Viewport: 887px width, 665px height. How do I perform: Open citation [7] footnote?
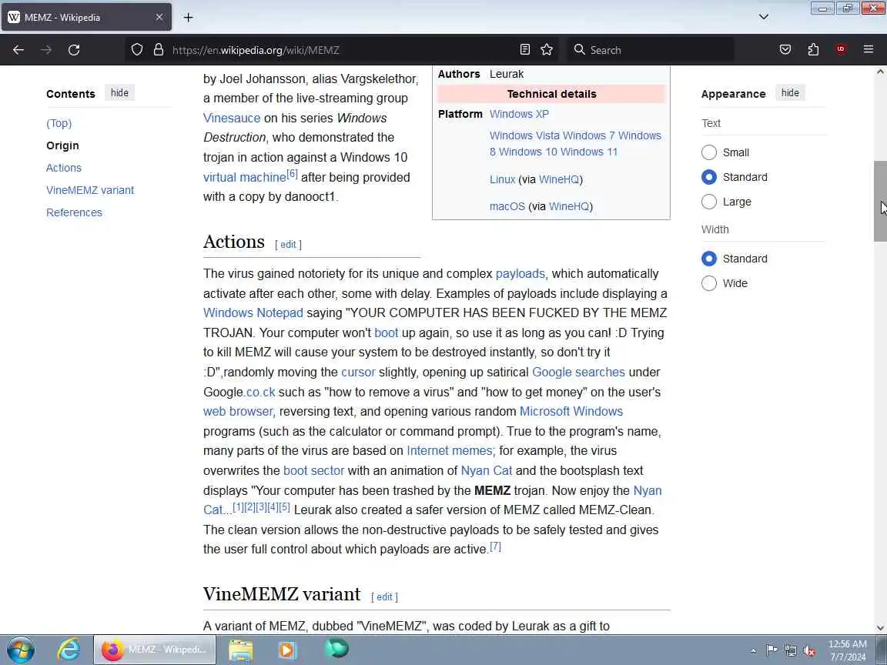pos(496,546)
